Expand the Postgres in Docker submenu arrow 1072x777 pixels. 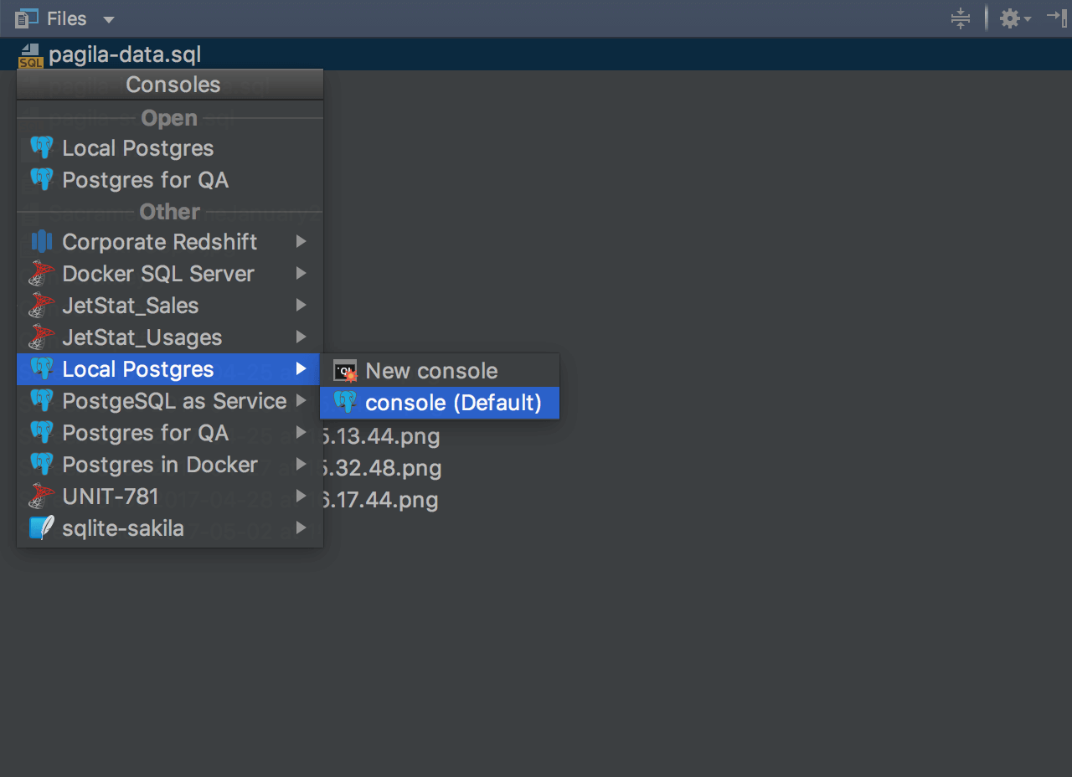(301, 465)
